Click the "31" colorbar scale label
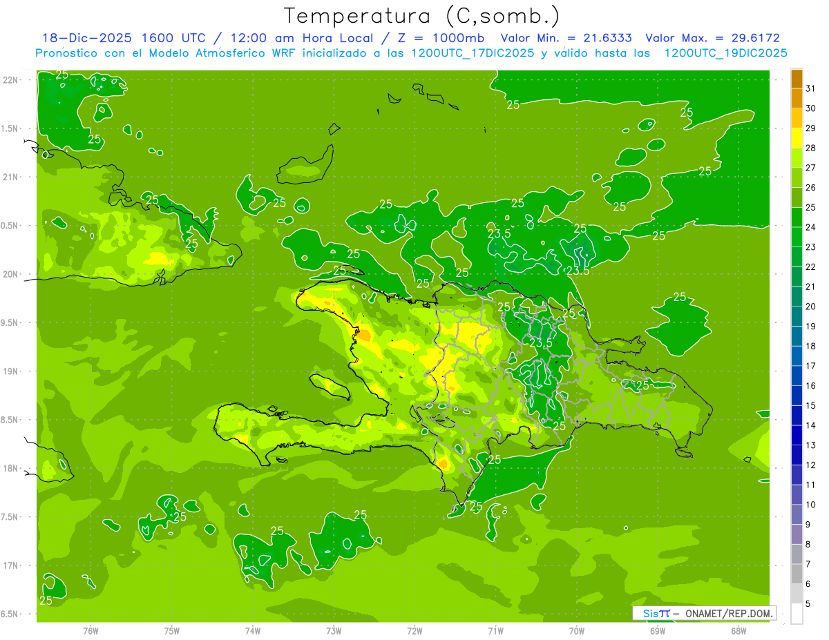 (811, 88)
